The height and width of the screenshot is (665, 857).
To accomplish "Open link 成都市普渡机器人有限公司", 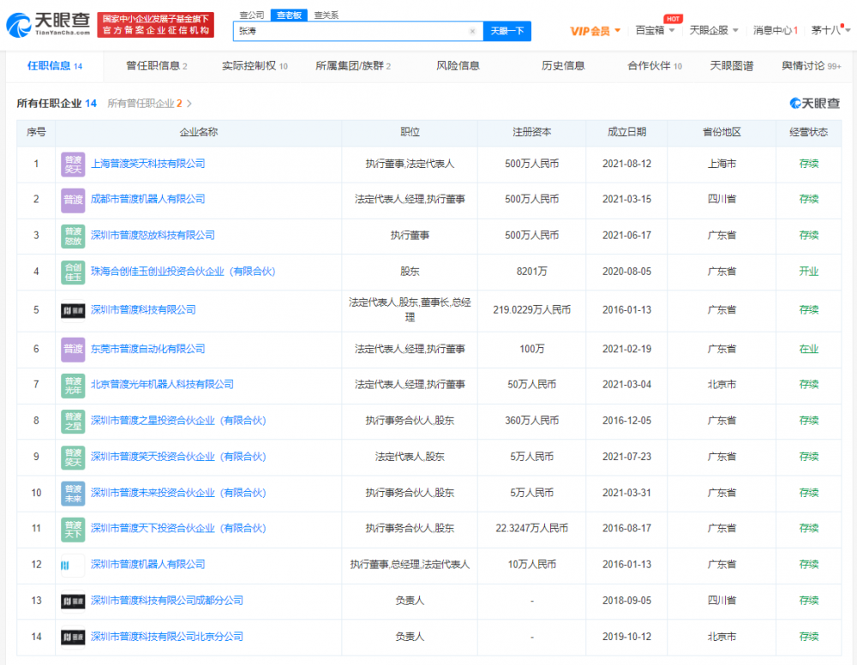I will point(147,200).
